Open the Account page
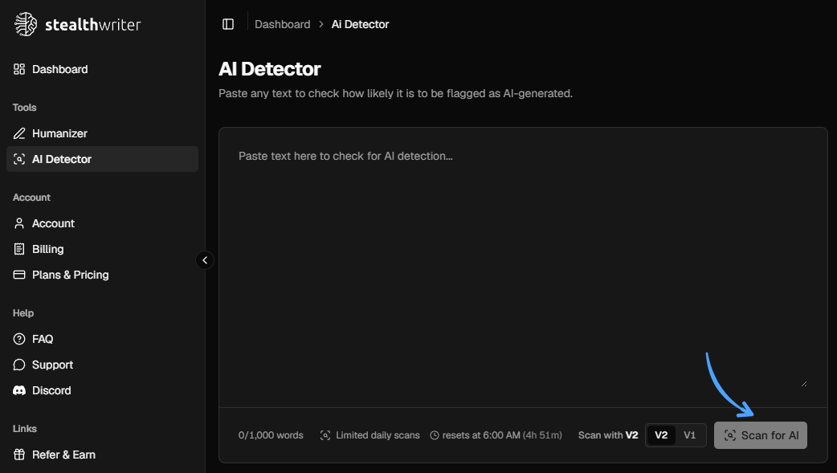The height and width of the screenshot is (473, 837). (x=103, y=223)
